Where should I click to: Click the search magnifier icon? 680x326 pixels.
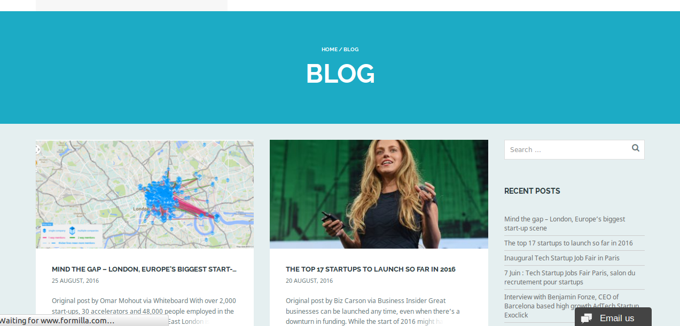[636, 148]
